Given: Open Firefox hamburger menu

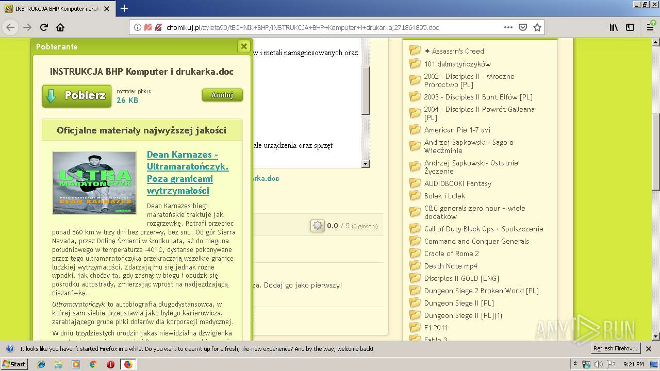Looking at the screenshot, I should point(650,27).
